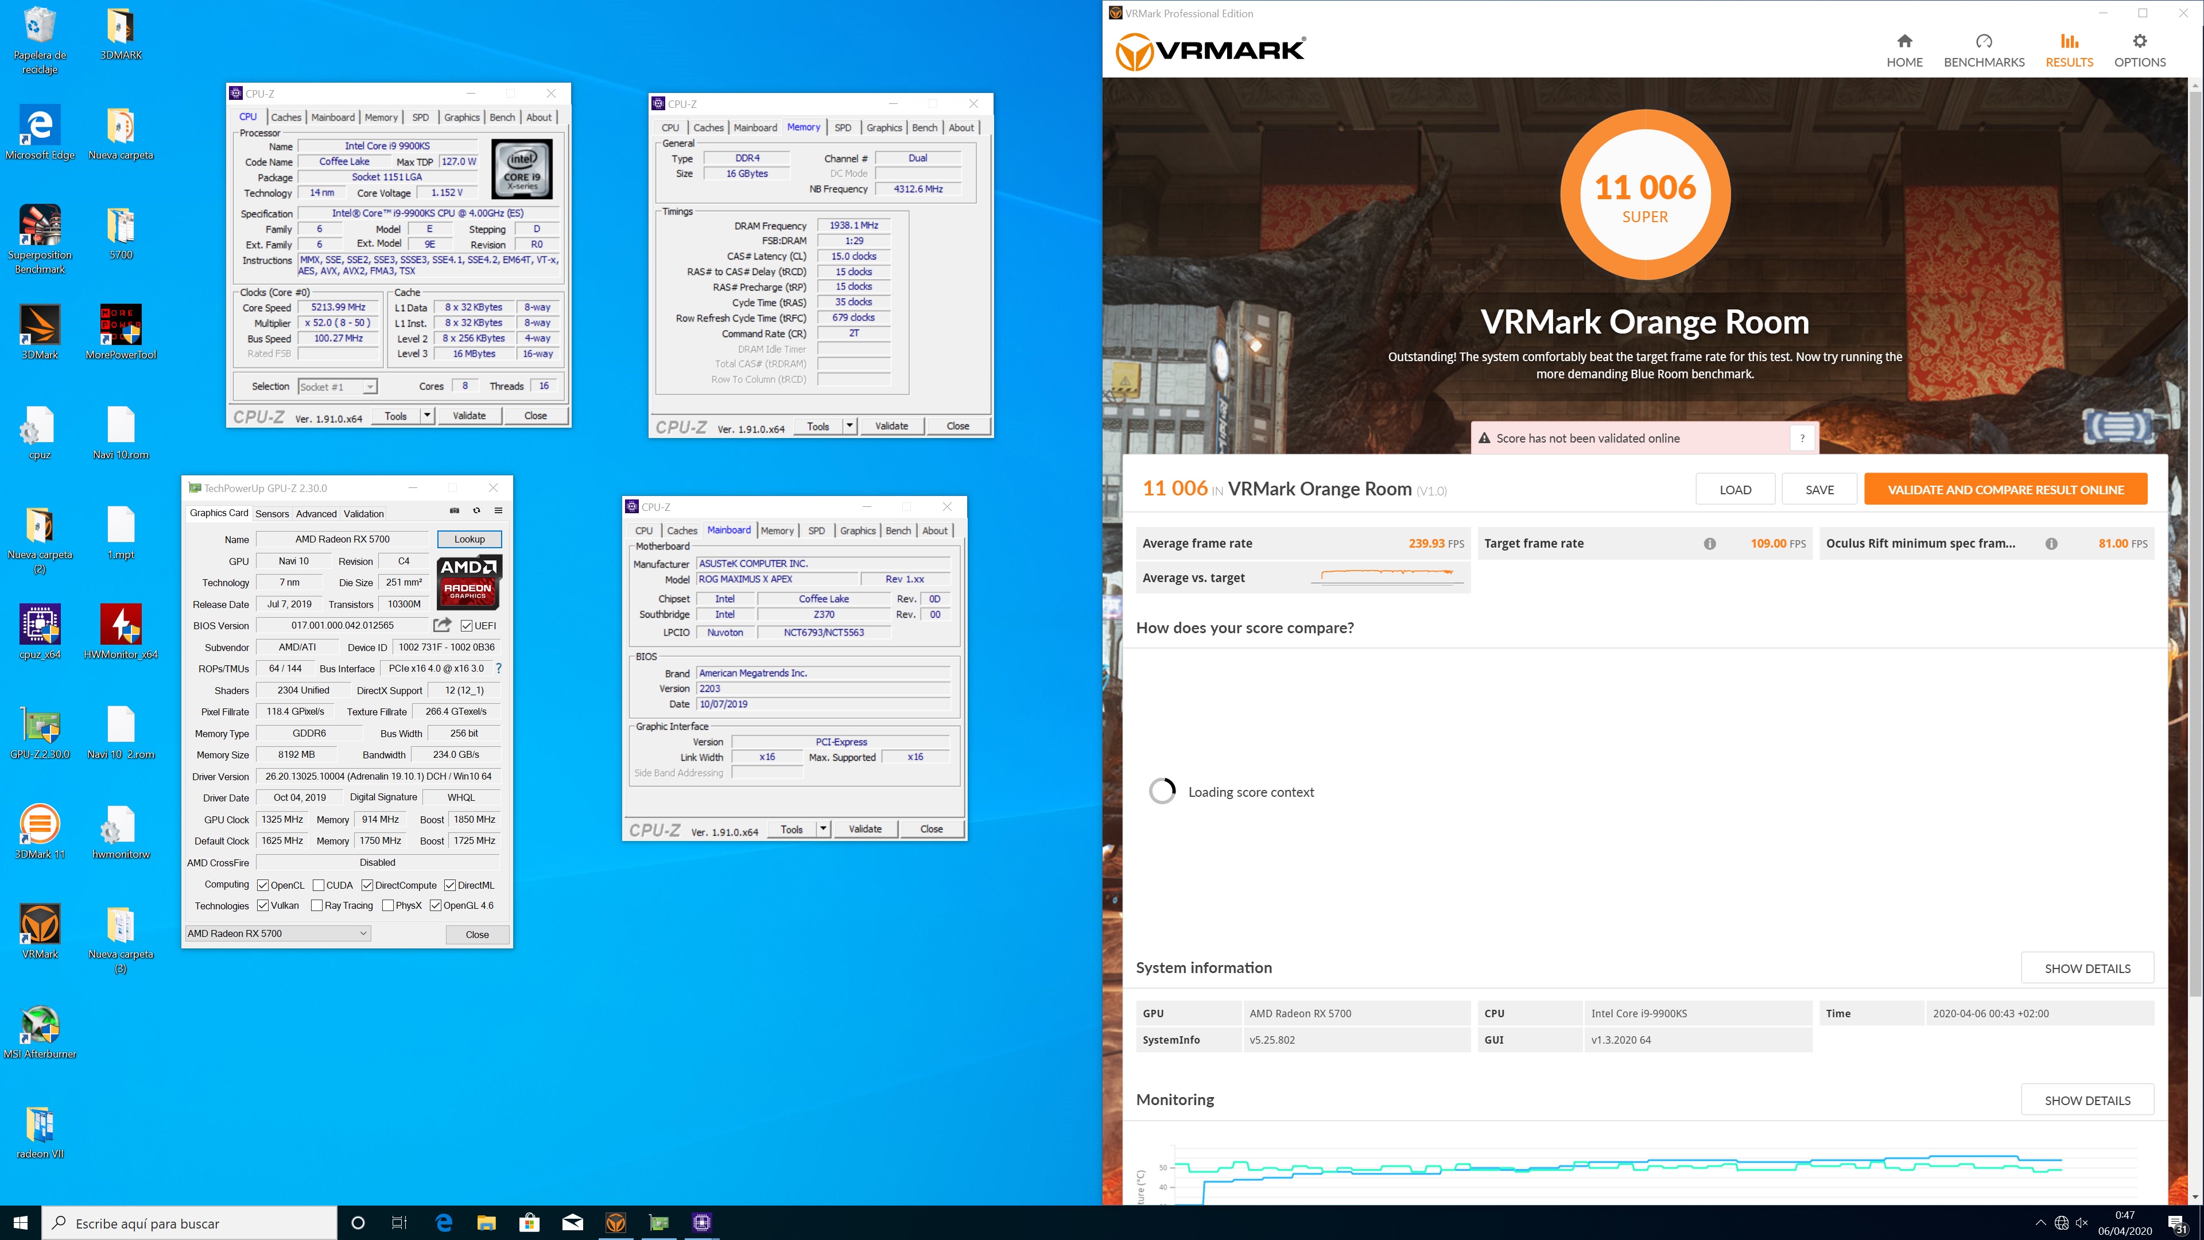Toggle the OpenGL 4.6 checkbox
The height and width of the screenshot is (1240, 2204).
pyautogui.click(x=436, y=905)
